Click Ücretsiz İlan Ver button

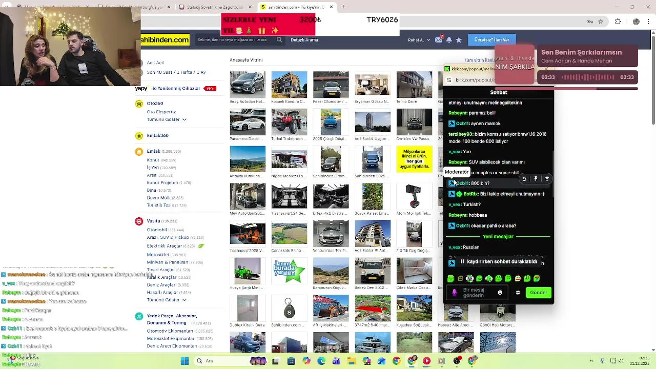point(491,39)
